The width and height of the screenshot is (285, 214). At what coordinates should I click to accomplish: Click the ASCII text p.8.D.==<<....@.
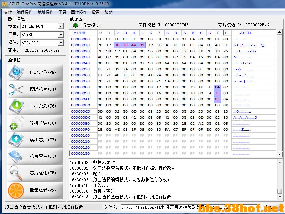[250, 45]
